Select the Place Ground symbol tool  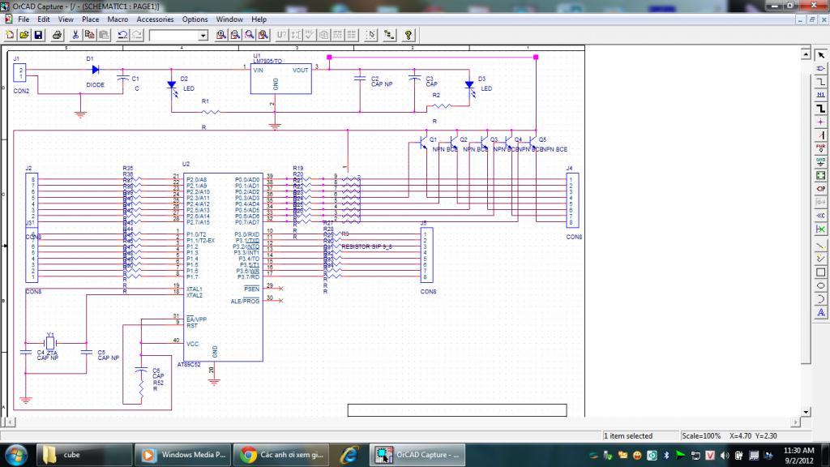pyautogui.click(x=820, y=161)
